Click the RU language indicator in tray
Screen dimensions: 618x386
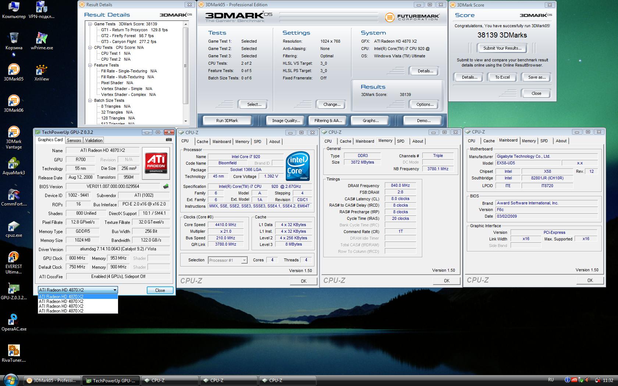551,380
